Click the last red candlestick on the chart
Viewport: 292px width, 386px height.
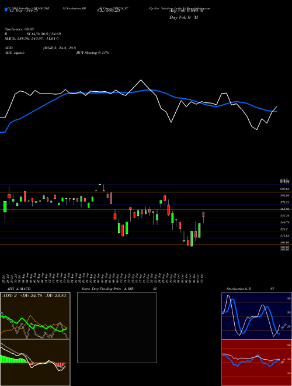coord(203,214)
